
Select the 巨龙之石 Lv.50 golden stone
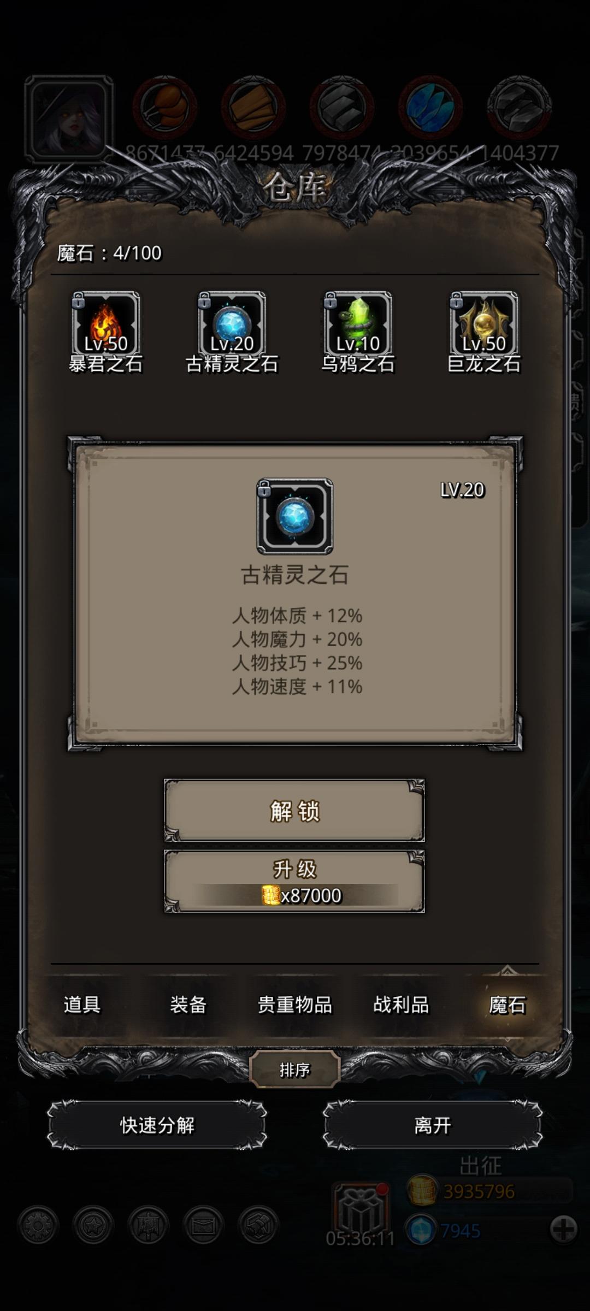click(x=484, y=324)
